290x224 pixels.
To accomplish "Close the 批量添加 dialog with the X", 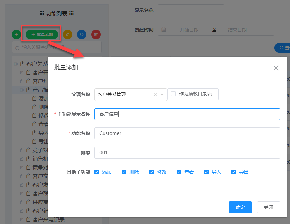I will pyautogui.click(x=276, y=68).
